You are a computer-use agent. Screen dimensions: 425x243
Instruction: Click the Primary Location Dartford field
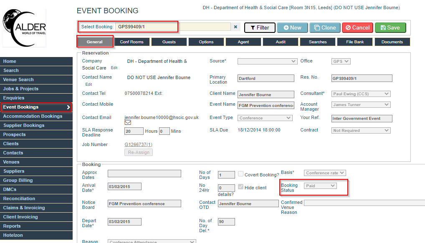pos(266,78)
